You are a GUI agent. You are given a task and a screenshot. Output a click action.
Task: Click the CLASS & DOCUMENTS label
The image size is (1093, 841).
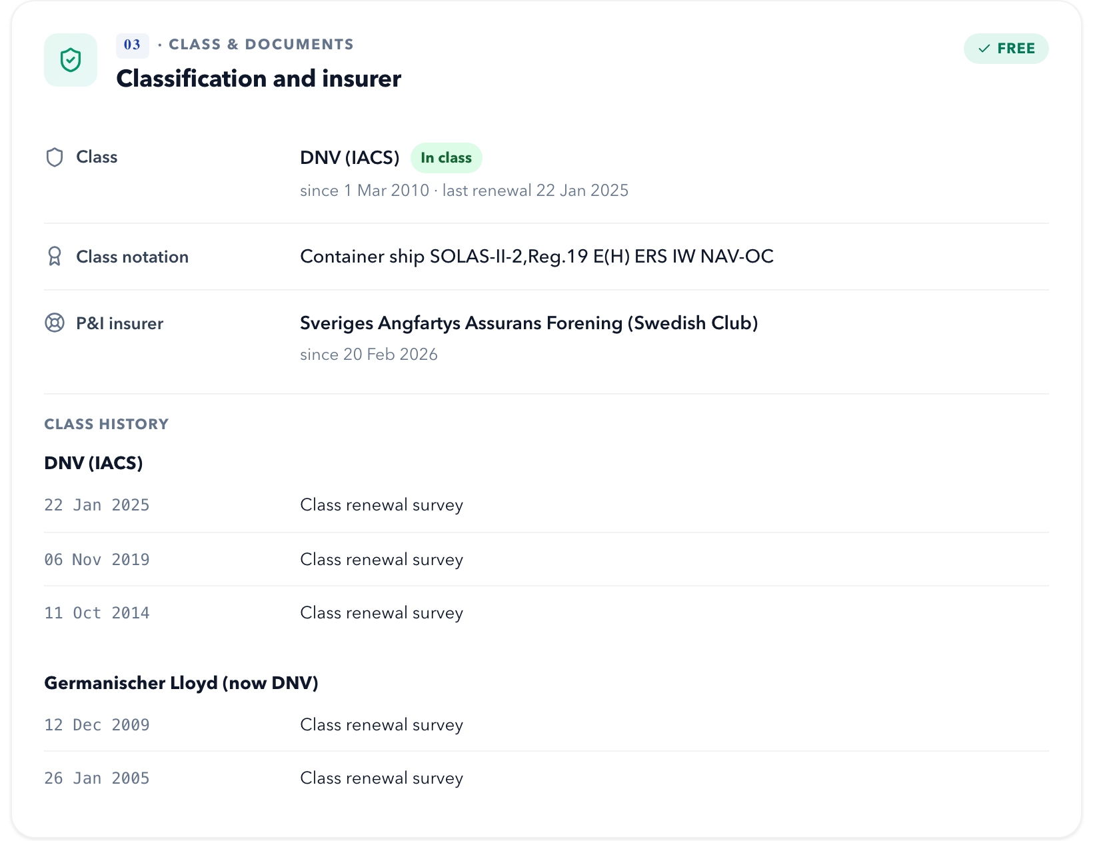(x=261, y=45)
